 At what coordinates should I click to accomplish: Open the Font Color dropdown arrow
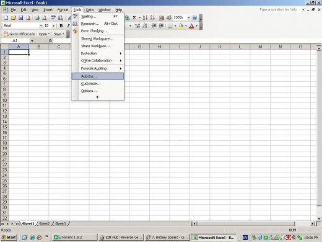pyautogui.click(x=196, y=26)
